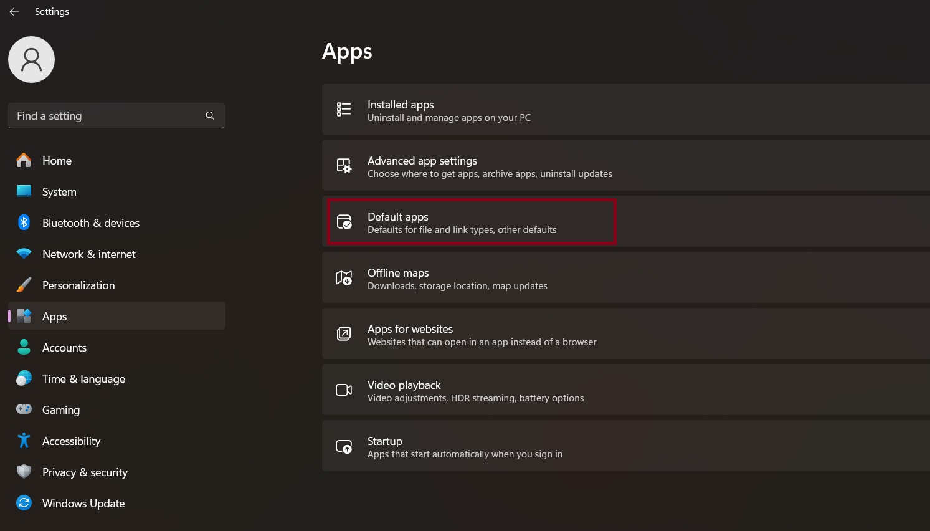Click the Windows Update icon
930x531 pixels.
[23, 503]
